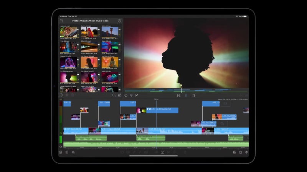
Task: Select the Motel sign twilight thumbnail
Action: (110, 32)
